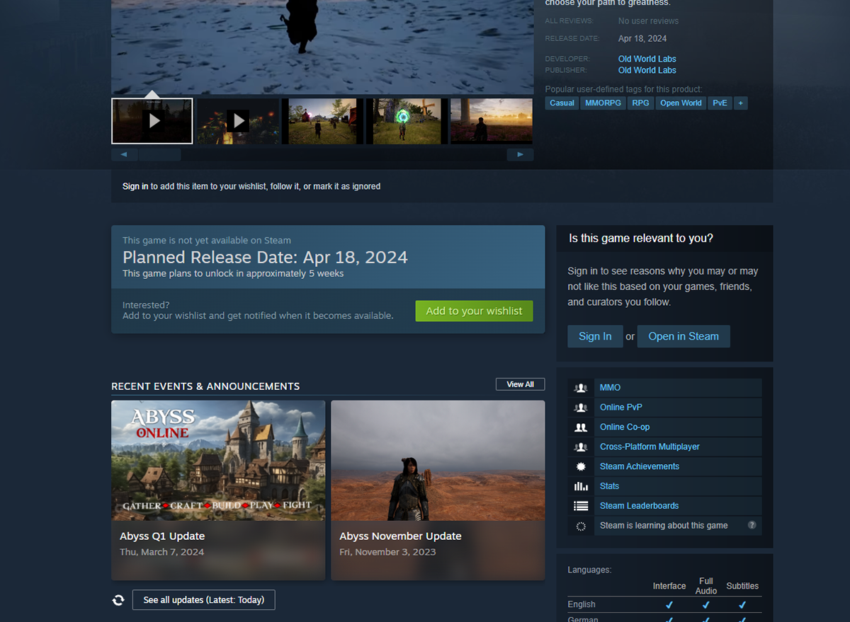Open the Stats link
The image size is (850, 622).
(609, 486)
